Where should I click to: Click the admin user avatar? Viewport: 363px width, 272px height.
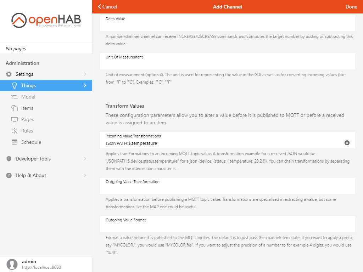[x=12, y=264]
